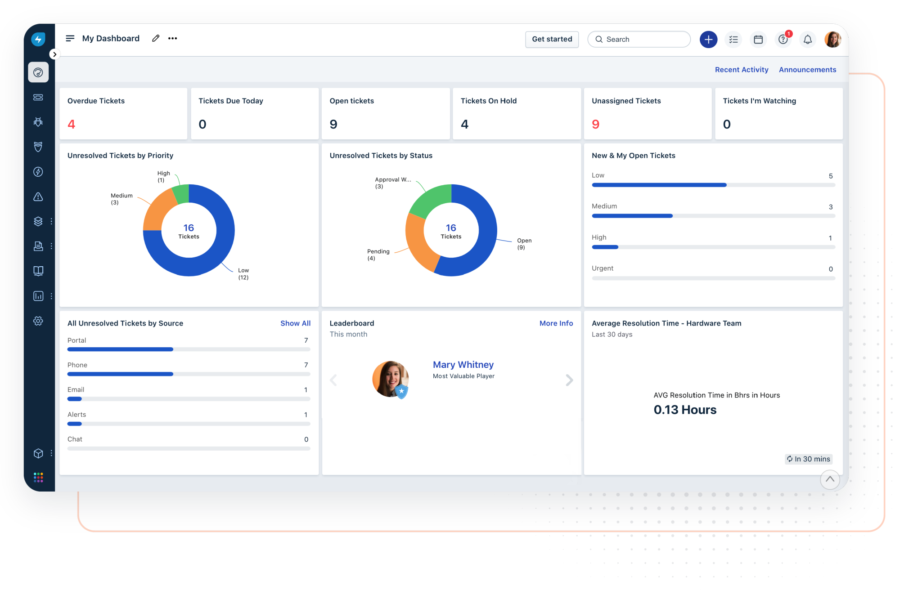This screenshot has height=590, width=900.
Task: Click the Alerts triangle icon in sidebar
Action: pyautogui.click(x=38, y=197)
